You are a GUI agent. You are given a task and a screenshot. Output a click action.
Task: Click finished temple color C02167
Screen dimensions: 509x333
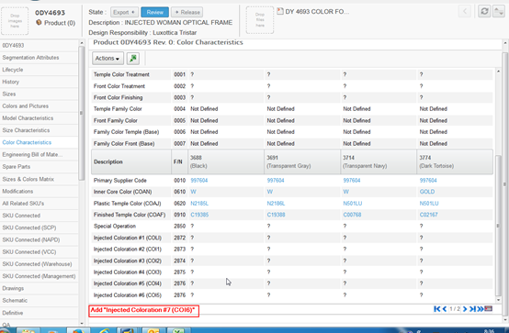pyautogui.click(x=428, y=215)
